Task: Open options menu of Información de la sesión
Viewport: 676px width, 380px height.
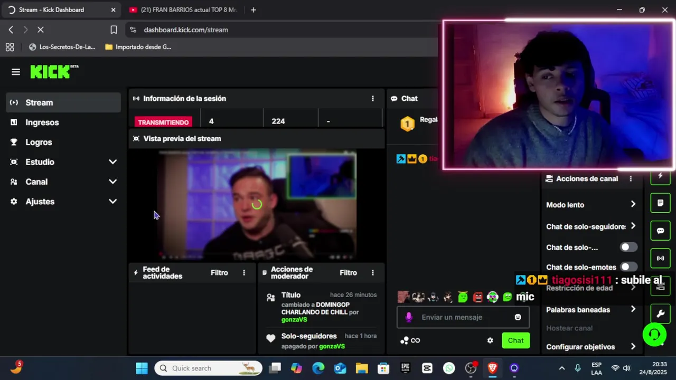Action: [373, 99]
